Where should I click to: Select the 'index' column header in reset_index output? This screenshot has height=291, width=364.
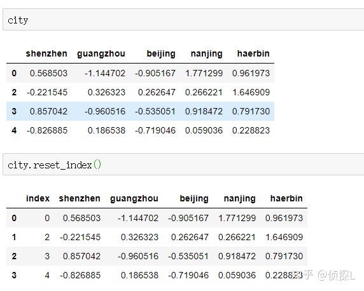38,198
